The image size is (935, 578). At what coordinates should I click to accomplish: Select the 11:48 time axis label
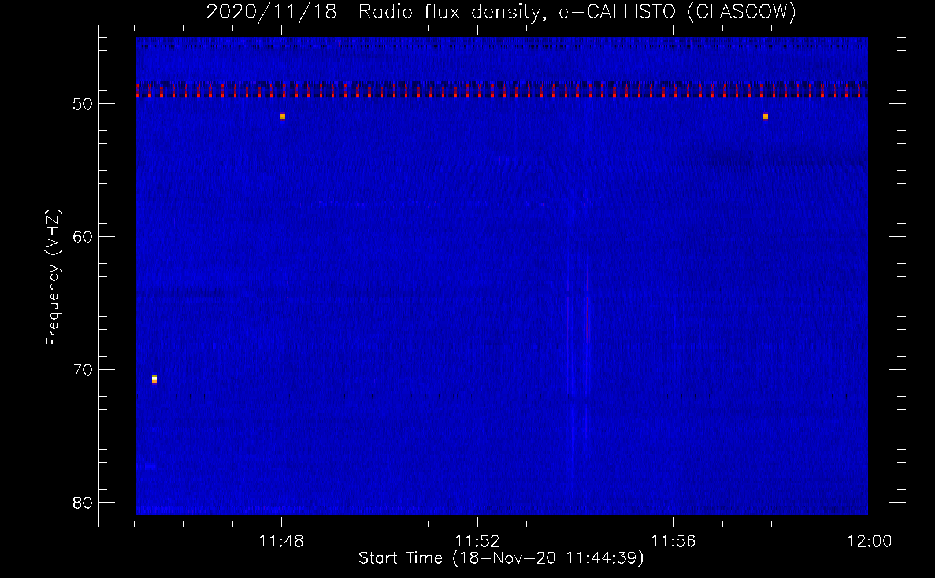pyautogui.click(x=281, y=542)
